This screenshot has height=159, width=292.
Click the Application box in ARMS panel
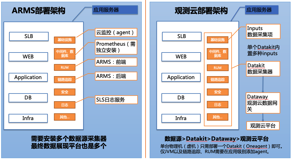[28, 77]
